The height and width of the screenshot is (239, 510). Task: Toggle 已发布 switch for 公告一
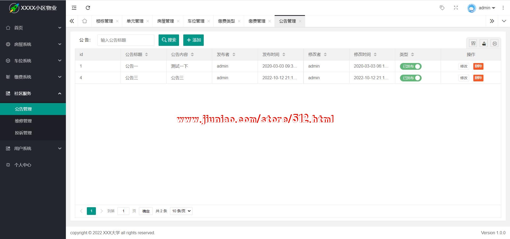pyautogui.click(x=411, y=66)
